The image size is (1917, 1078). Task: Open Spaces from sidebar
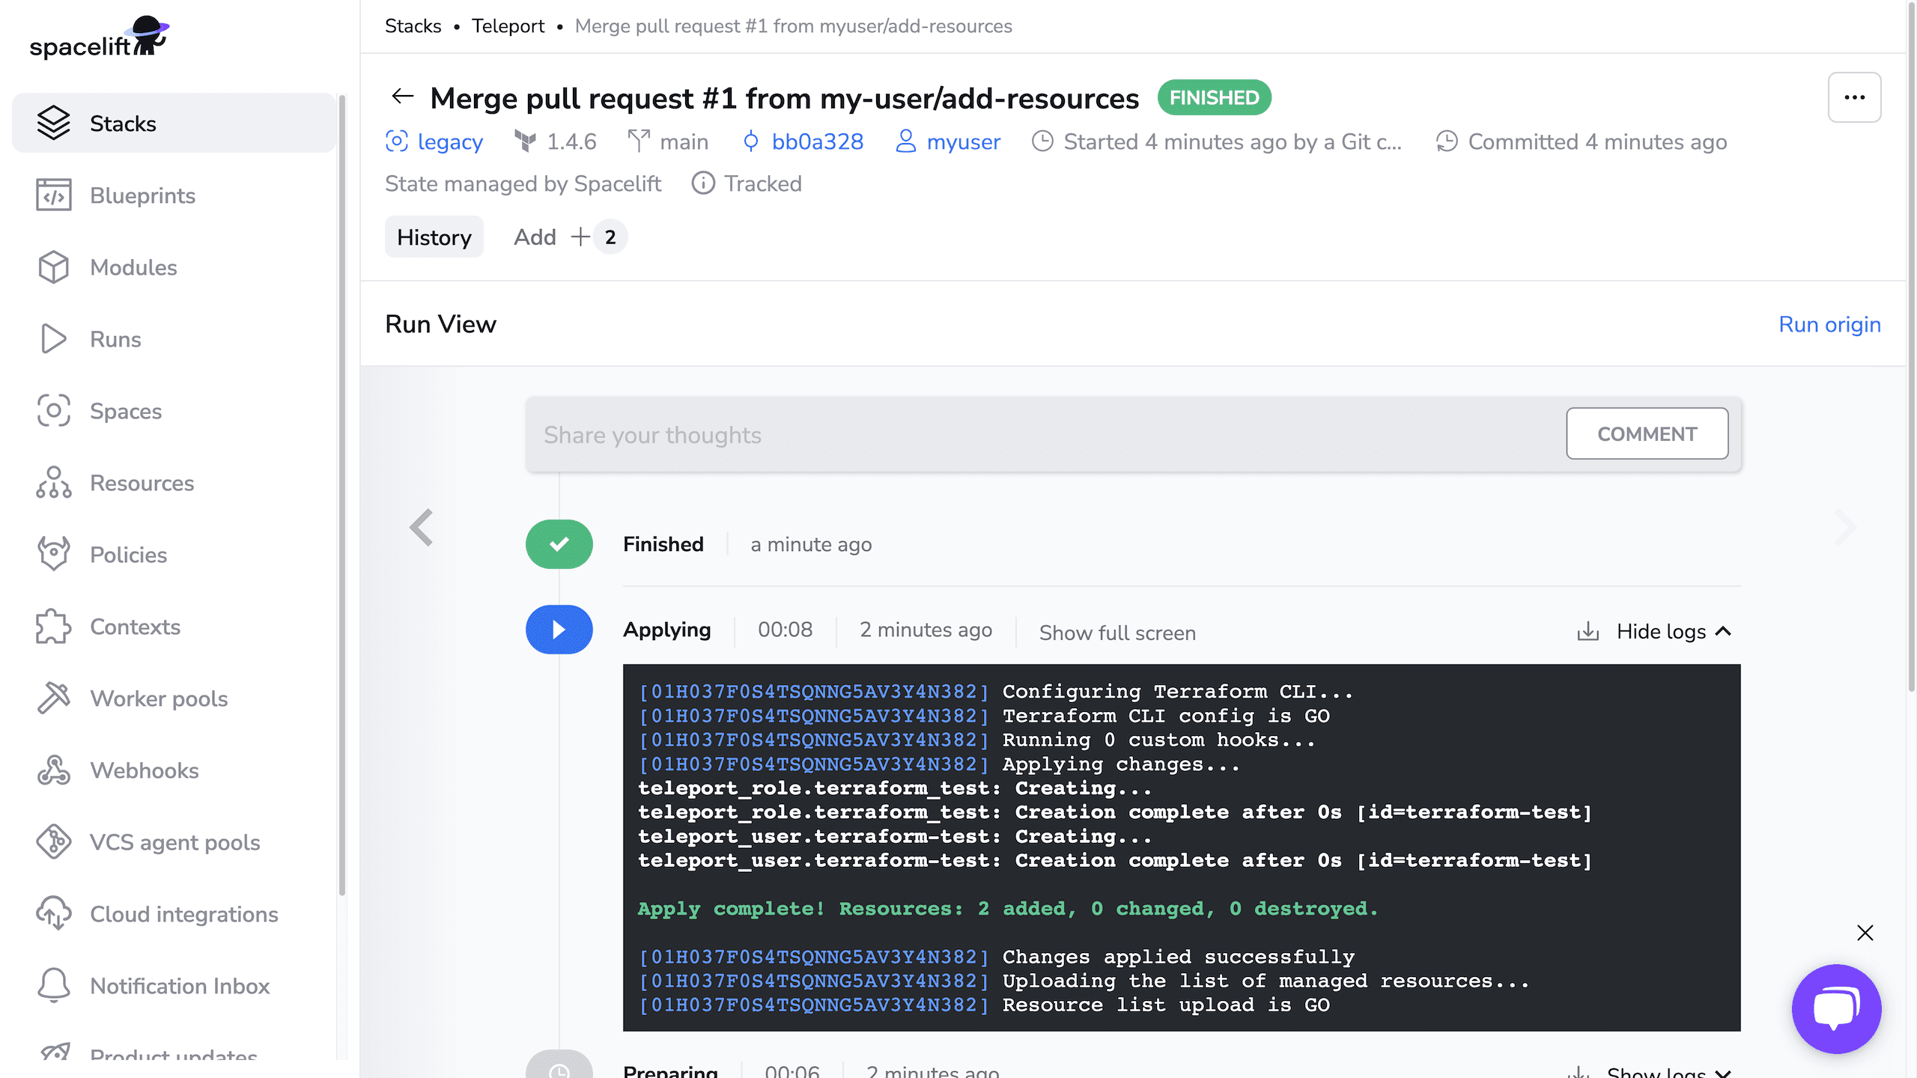tap(127, 411)
